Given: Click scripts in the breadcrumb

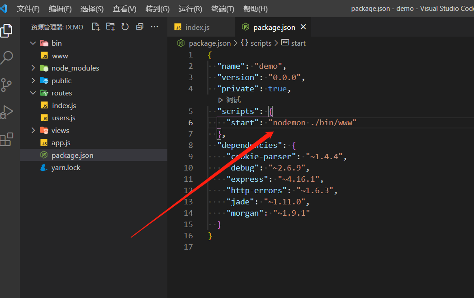Looking at the screenshot, I should coord(261,43).
